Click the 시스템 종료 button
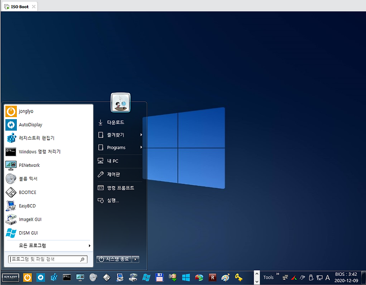Image resolution: width=366 pixels, height=285 pixels. (x=114, y=259)
